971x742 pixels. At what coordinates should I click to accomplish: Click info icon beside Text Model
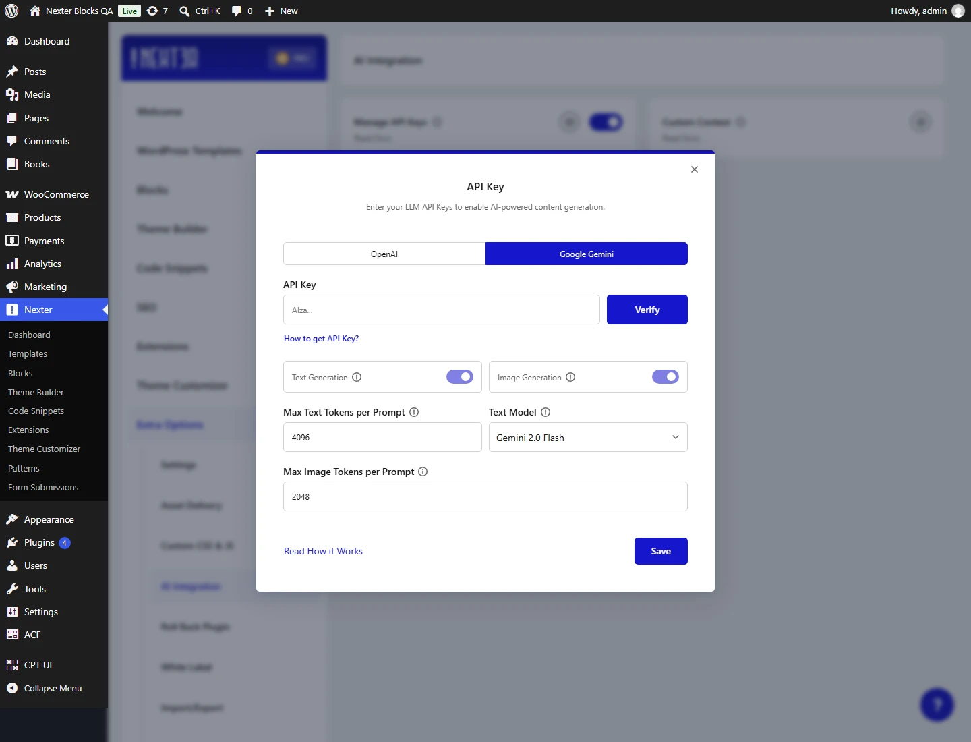click(546, 412)
